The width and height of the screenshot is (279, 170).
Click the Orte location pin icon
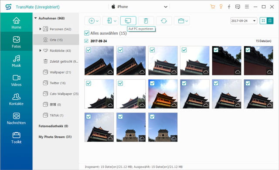coord(45,40)
